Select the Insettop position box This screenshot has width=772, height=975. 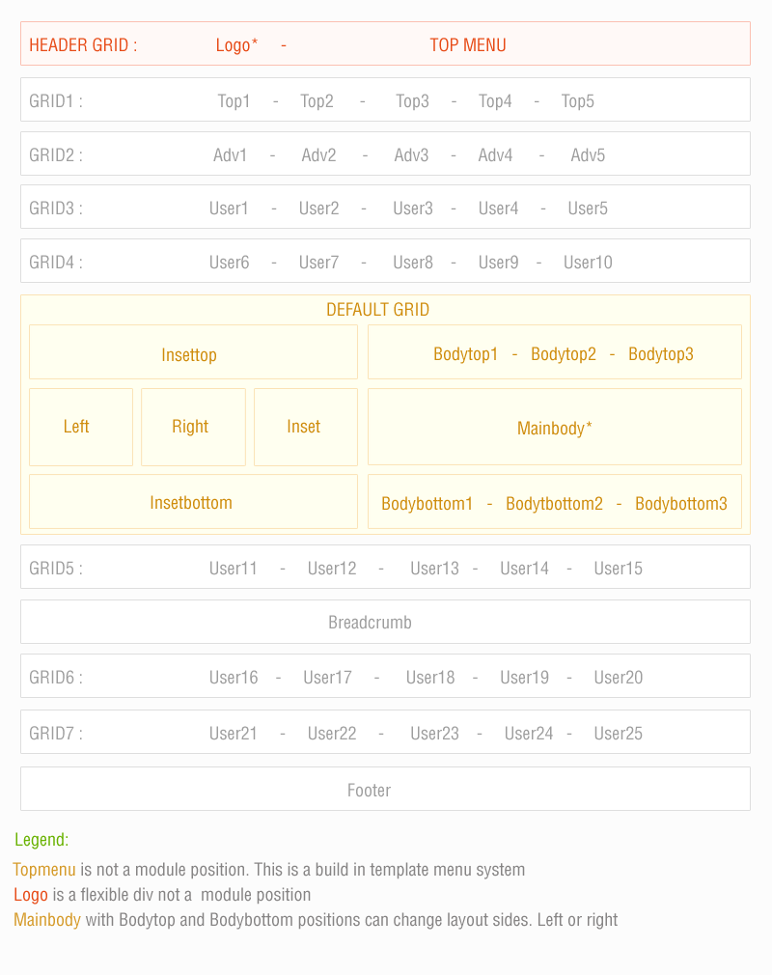[x=193, y=352]
